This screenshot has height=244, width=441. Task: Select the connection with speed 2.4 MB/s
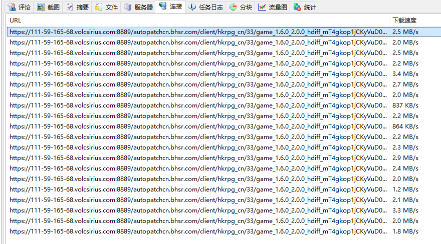click(x=224, y=168)
